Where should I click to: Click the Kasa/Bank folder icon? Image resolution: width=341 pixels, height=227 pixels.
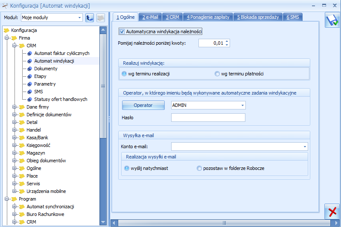pos(22,138)
